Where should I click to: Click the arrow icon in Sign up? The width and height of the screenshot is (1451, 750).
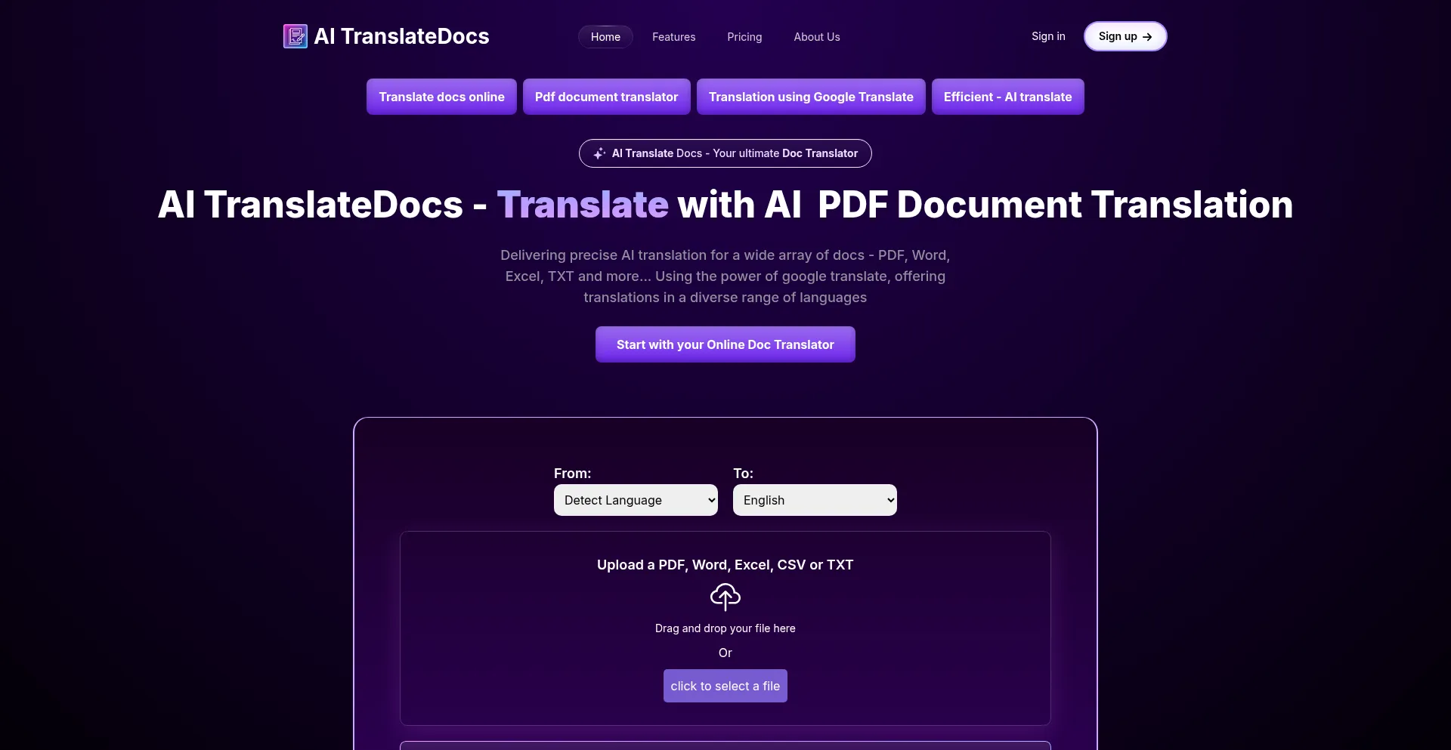1147,37
